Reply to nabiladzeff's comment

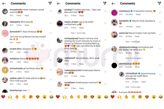[81, 64]
